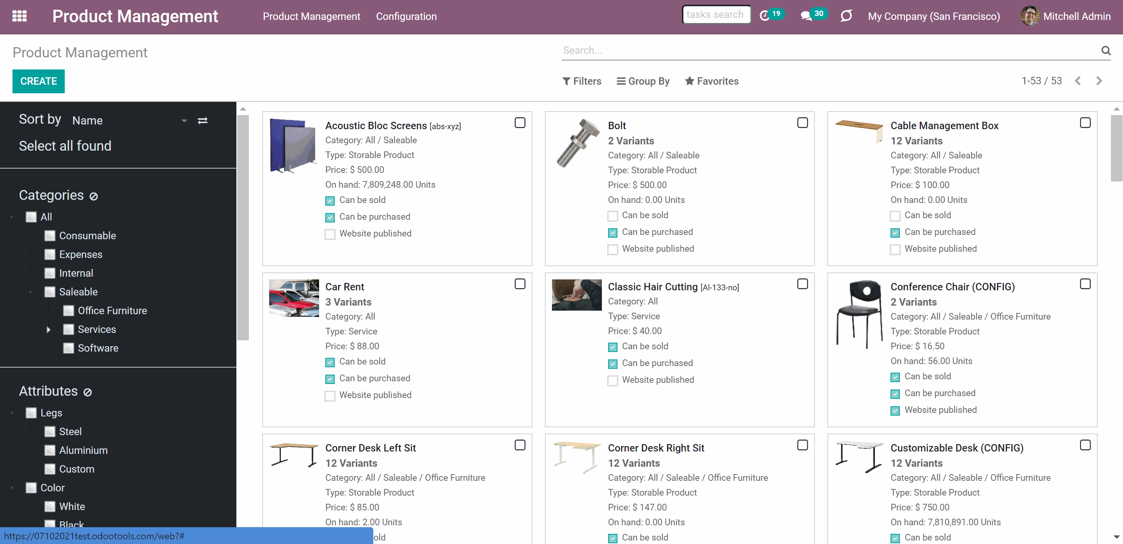Image resolution: width=1123 pixels, height=544 pixels.
Task: Select the Acoustic Bloc Screens card checkbox
Action: click(x=520, y=123)
